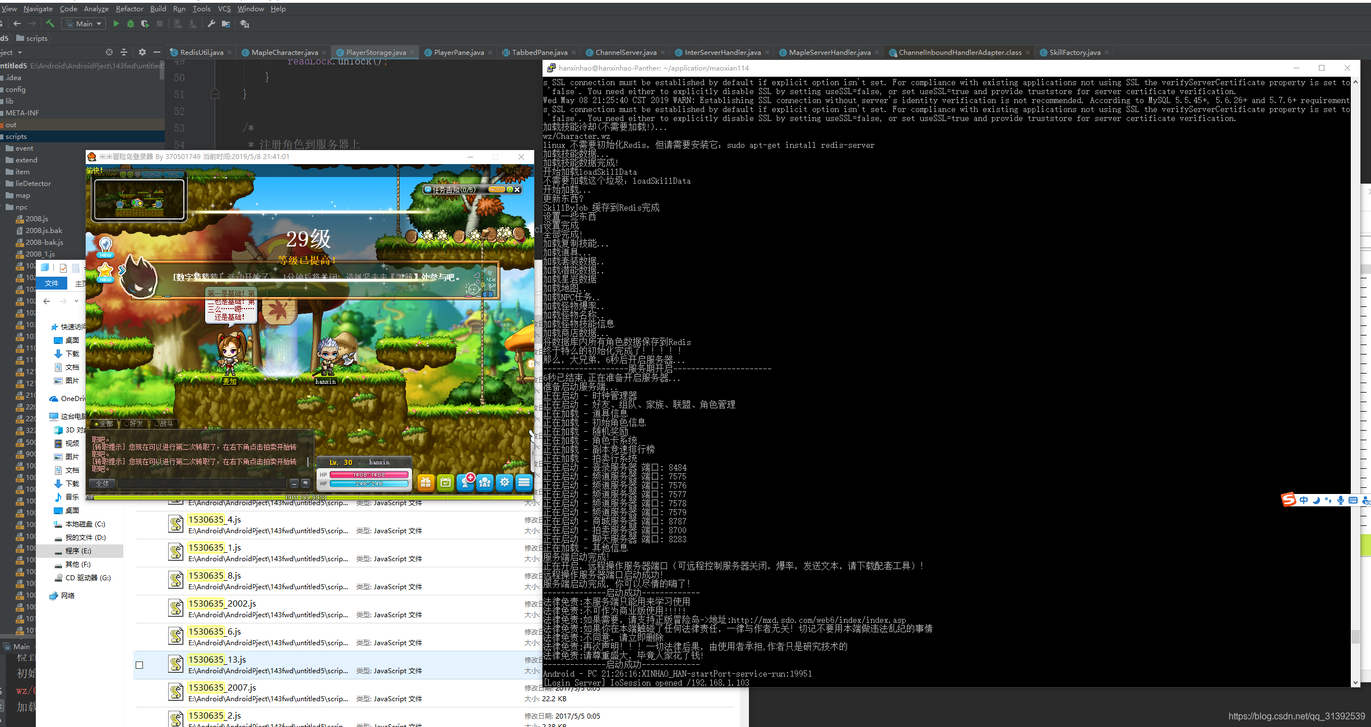Select the 好友 chat filter radio tab
Image resolution: width=1371 pixels, height=727 pixels.
(133, 424)
